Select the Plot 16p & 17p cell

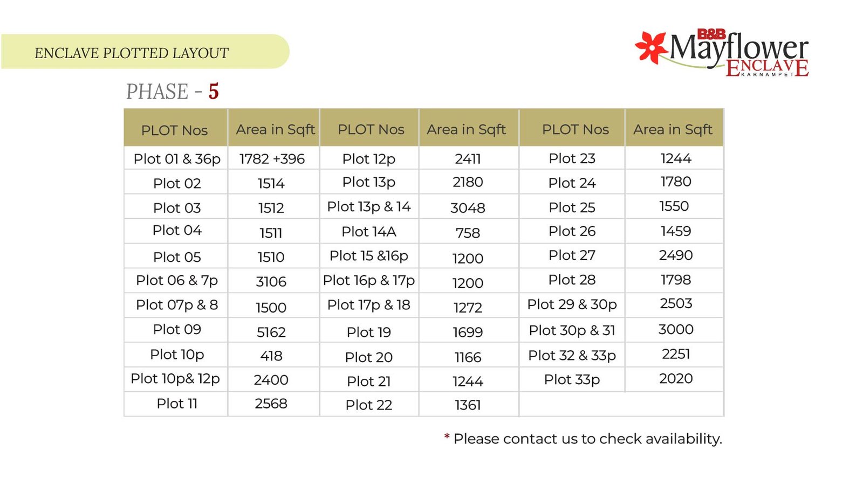pos(369,280)
